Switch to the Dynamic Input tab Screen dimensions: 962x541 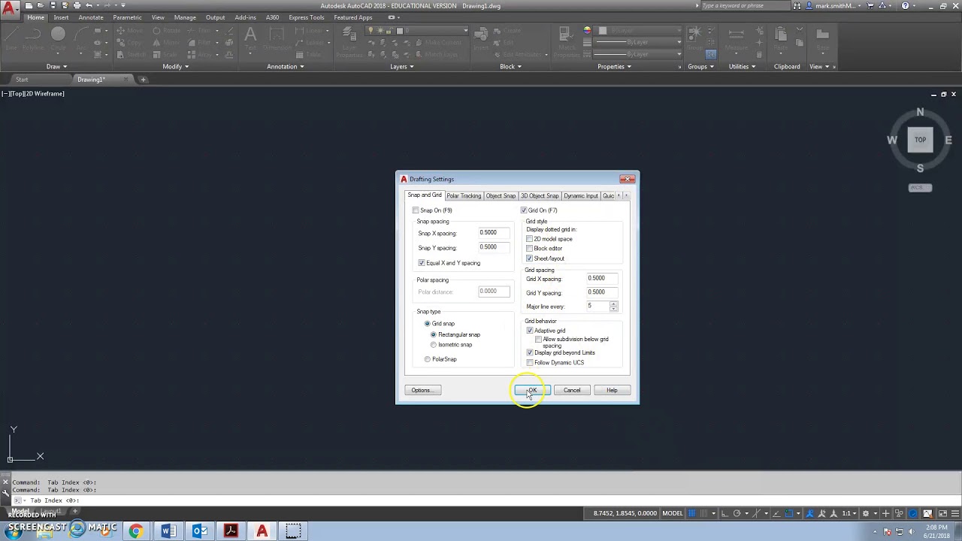(x=581, y=196)
